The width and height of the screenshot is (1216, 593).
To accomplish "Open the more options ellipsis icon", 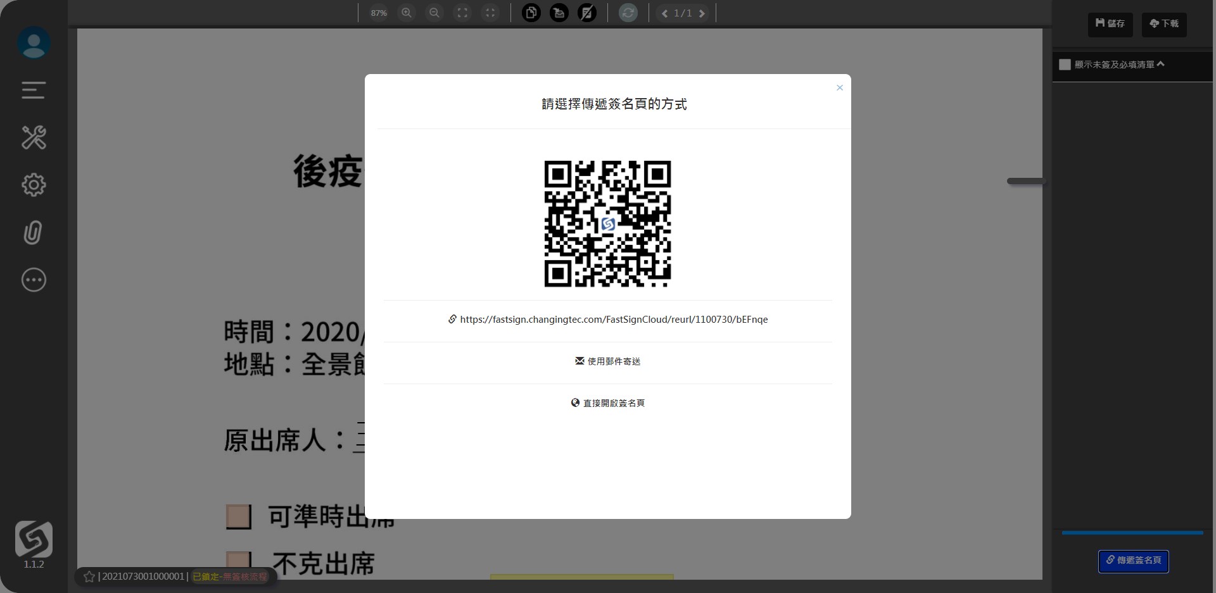I will (x=34, y=280).
